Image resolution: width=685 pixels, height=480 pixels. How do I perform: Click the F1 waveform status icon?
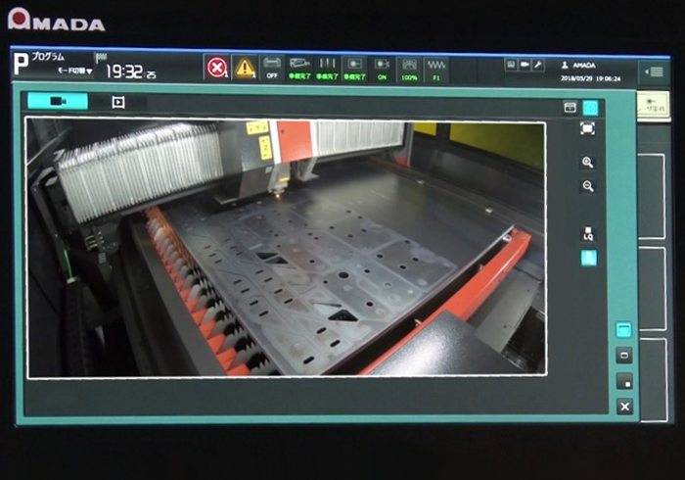(436, 70)
